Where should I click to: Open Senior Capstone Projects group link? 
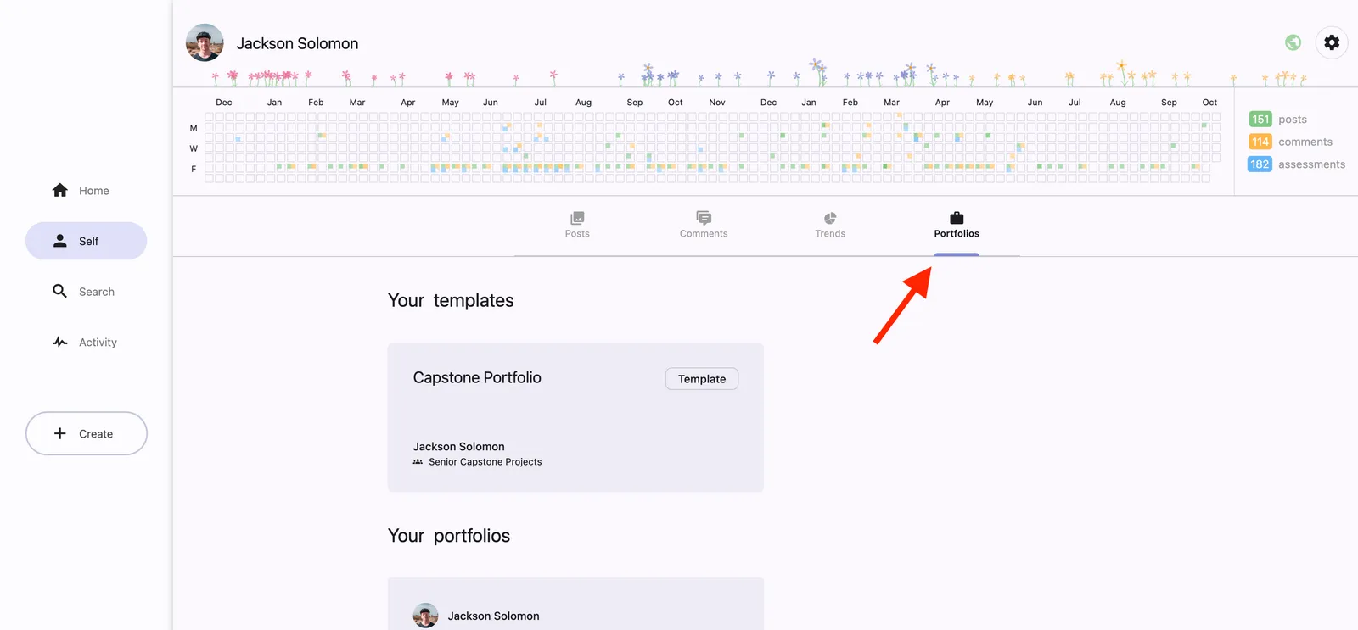pos(485,462)
